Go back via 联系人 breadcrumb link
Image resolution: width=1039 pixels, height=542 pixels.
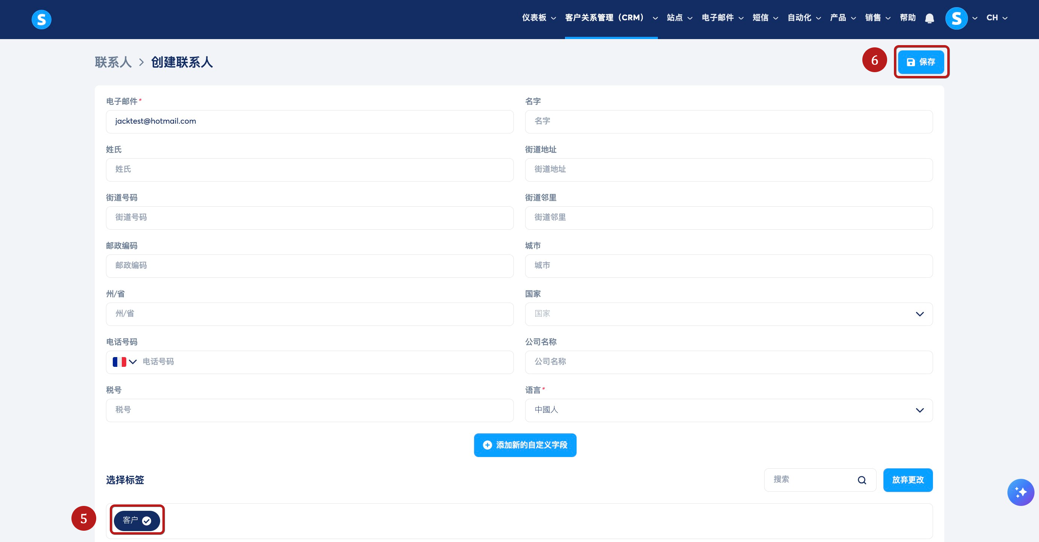(x=113, y=62)
